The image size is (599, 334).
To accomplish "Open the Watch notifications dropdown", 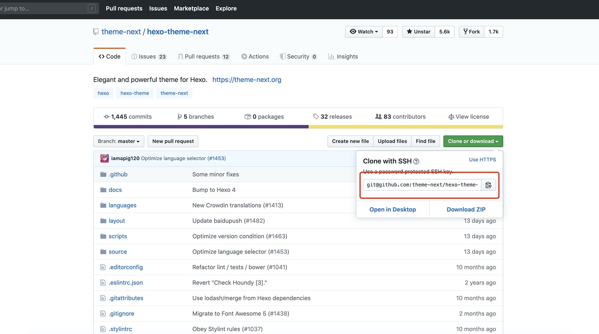I will click(376, 31).
